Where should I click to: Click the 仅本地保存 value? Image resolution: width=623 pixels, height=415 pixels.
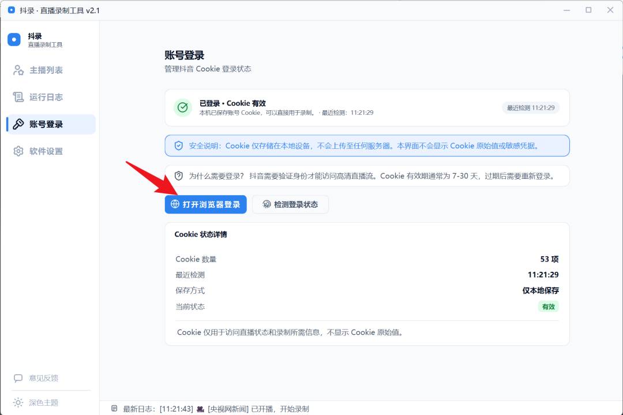(541, 290)
